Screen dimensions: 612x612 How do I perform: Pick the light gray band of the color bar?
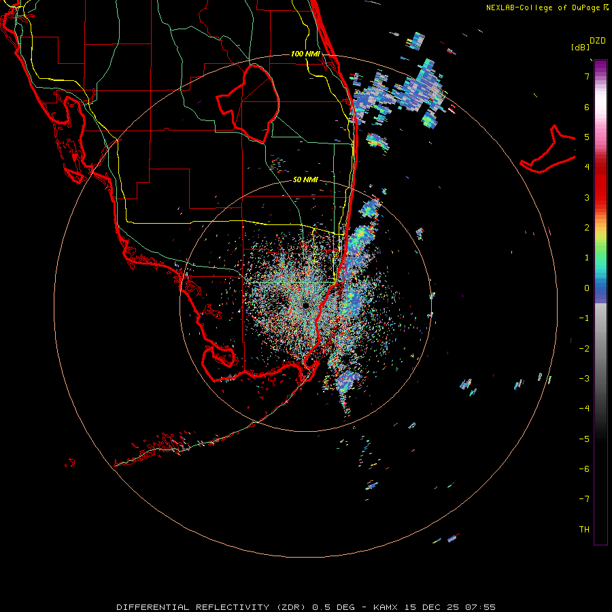(x=600, y=316)
